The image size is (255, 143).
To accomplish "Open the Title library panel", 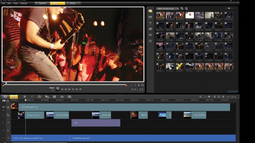I will coord(150,23).
